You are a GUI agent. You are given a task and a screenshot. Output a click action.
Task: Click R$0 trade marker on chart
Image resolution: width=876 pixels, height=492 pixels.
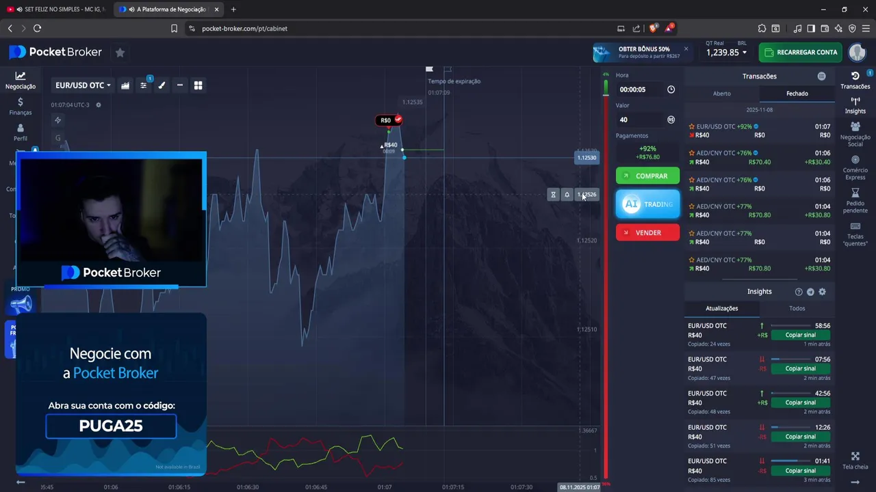coord(387,121)
